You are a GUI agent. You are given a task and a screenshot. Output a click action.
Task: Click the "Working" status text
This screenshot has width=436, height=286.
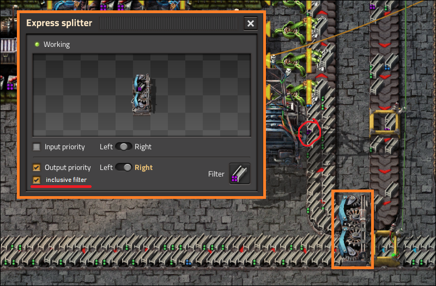(x=57, y=45)
